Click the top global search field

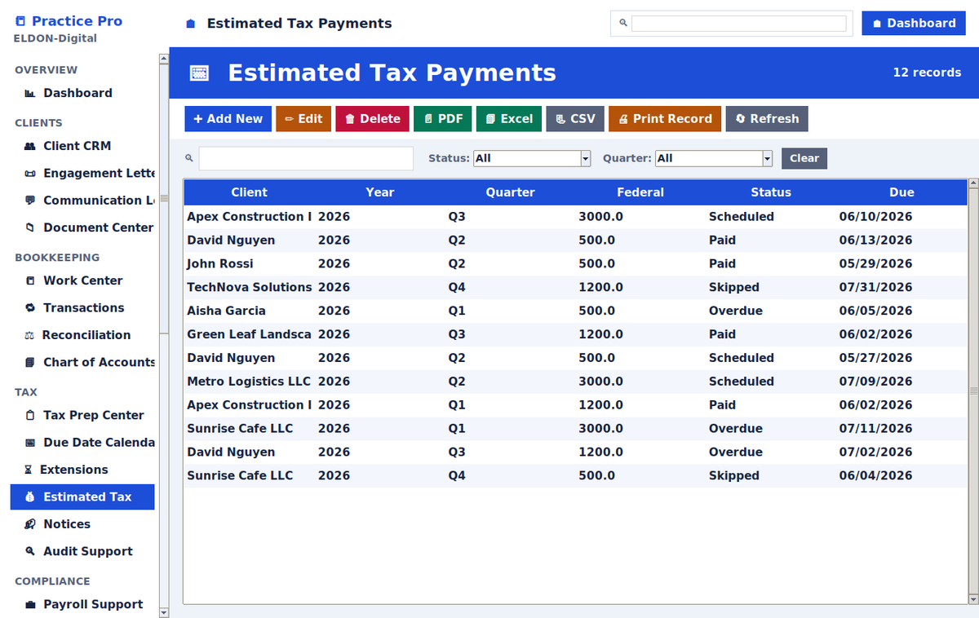click(x=739, y=24)
